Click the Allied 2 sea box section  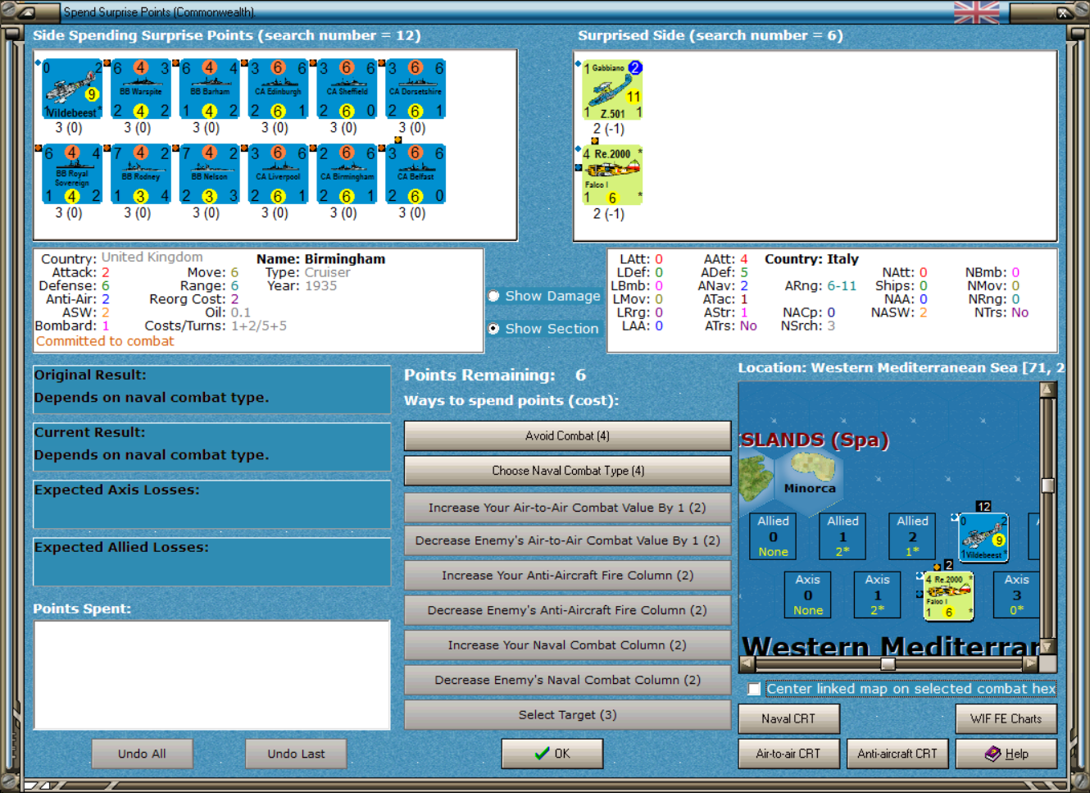(912, 536)
